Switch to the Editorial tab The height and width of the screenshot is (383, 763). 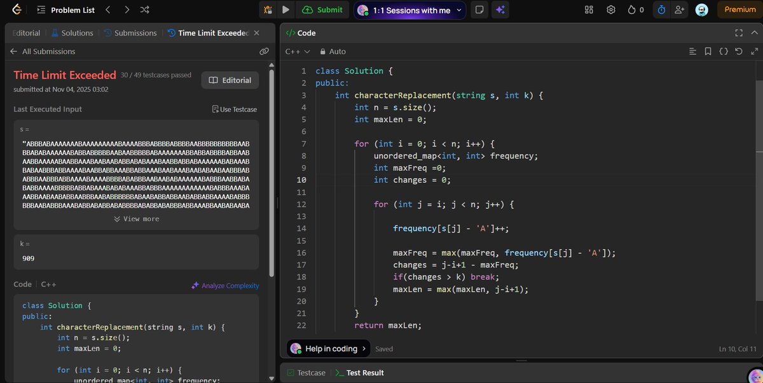pos(25,33)
